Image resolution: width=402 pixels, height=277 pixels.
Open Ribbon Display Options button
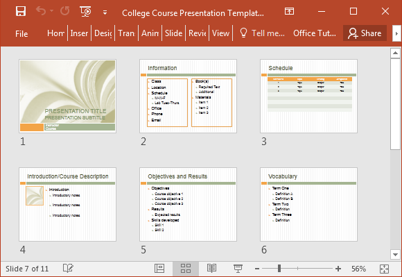pyautogui.click(x=289, y=11)
